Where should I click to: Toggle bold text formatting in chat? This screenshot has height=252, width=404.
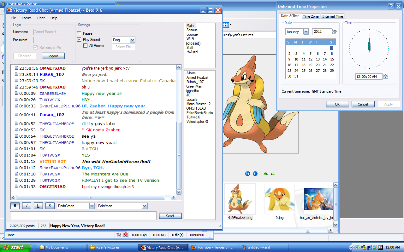click(15, 206)
